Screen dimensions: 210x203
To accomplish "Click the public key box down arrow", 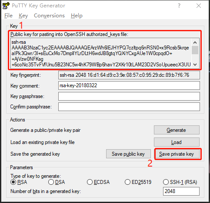I will [x=195, y=65].
